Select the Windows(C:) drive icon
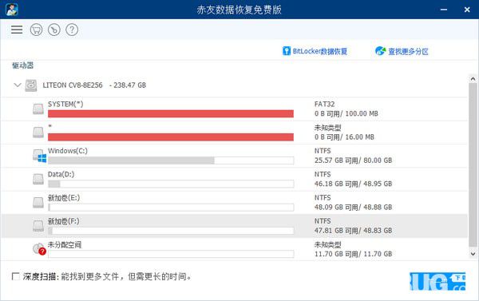 (39, 156)
